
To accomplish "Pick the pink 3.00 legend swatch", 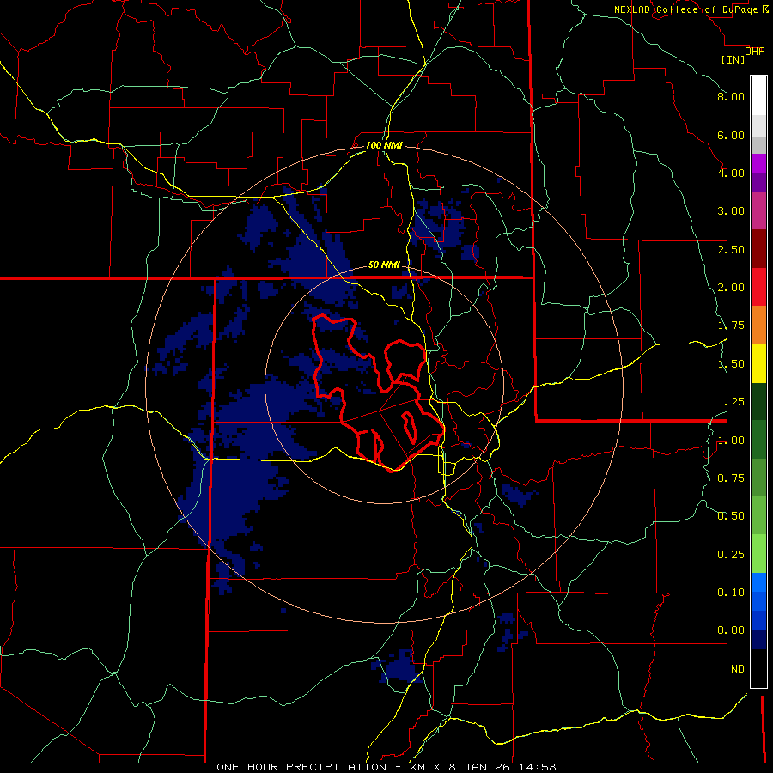I will pyautogui.click(x=758, y=211).
